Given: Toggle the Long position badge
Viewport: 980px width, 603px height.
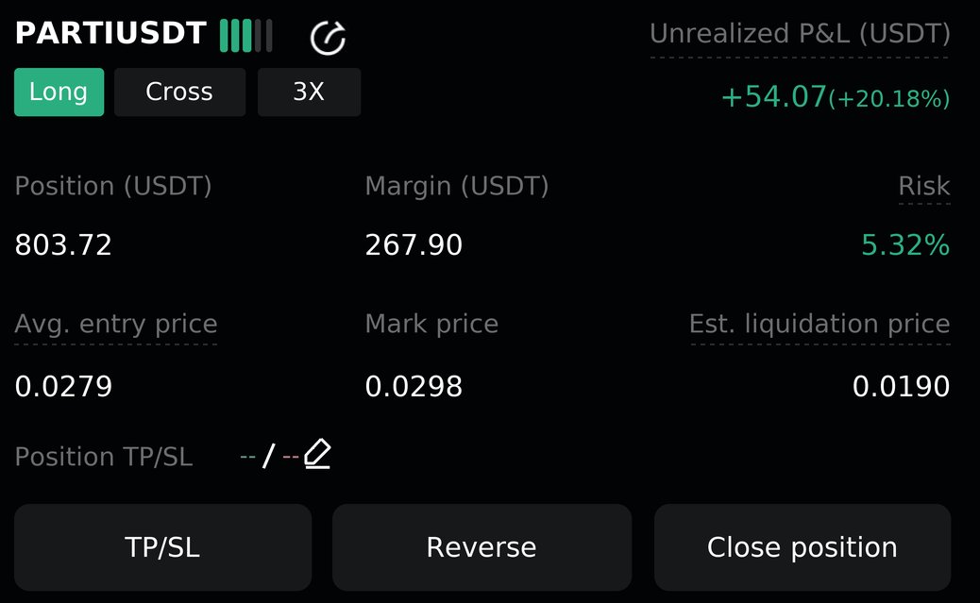Looking at the screenshot, I should [x=59, y=92].
